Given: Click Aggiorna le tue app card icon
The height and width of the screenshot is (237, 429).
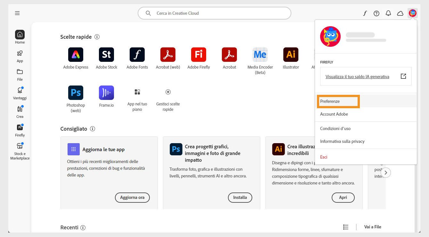Looking at the screenshot, I should pos(73,149).
